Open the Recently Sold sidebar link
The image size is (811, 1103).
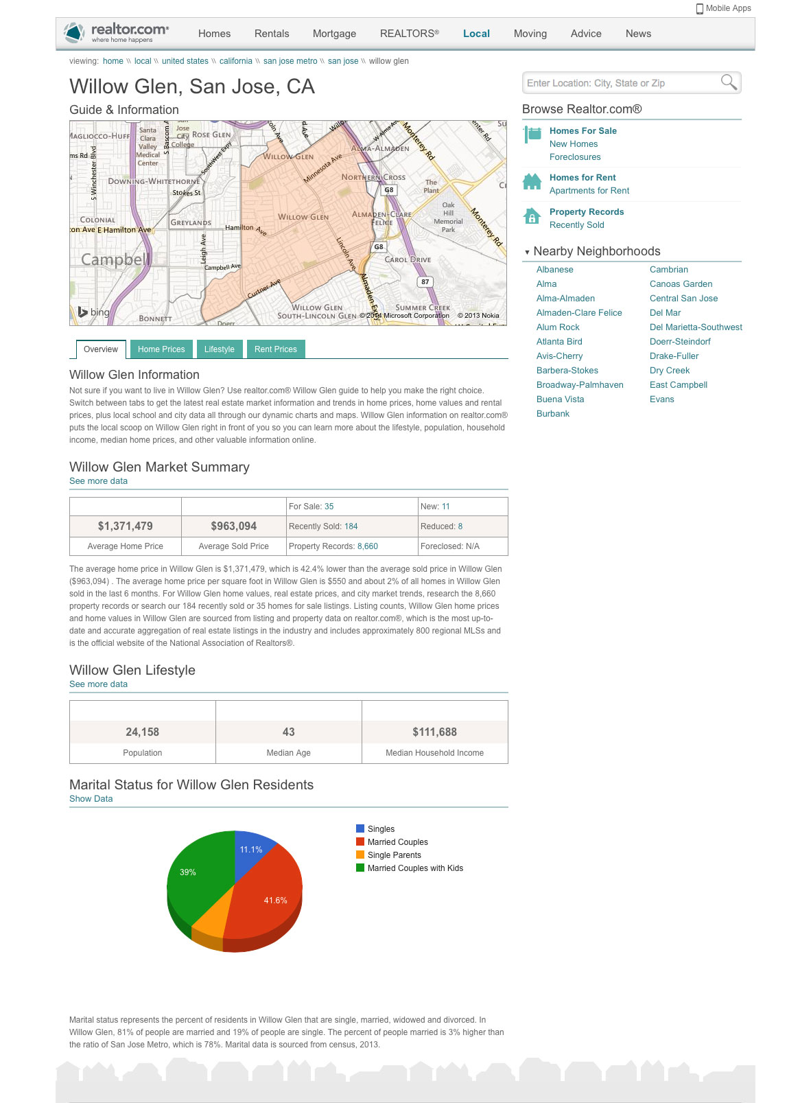577,225
